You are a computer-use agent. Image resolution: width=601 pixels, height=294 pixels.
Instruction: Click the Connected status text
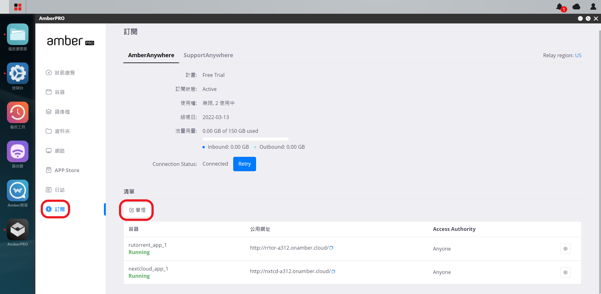(215, 164)
